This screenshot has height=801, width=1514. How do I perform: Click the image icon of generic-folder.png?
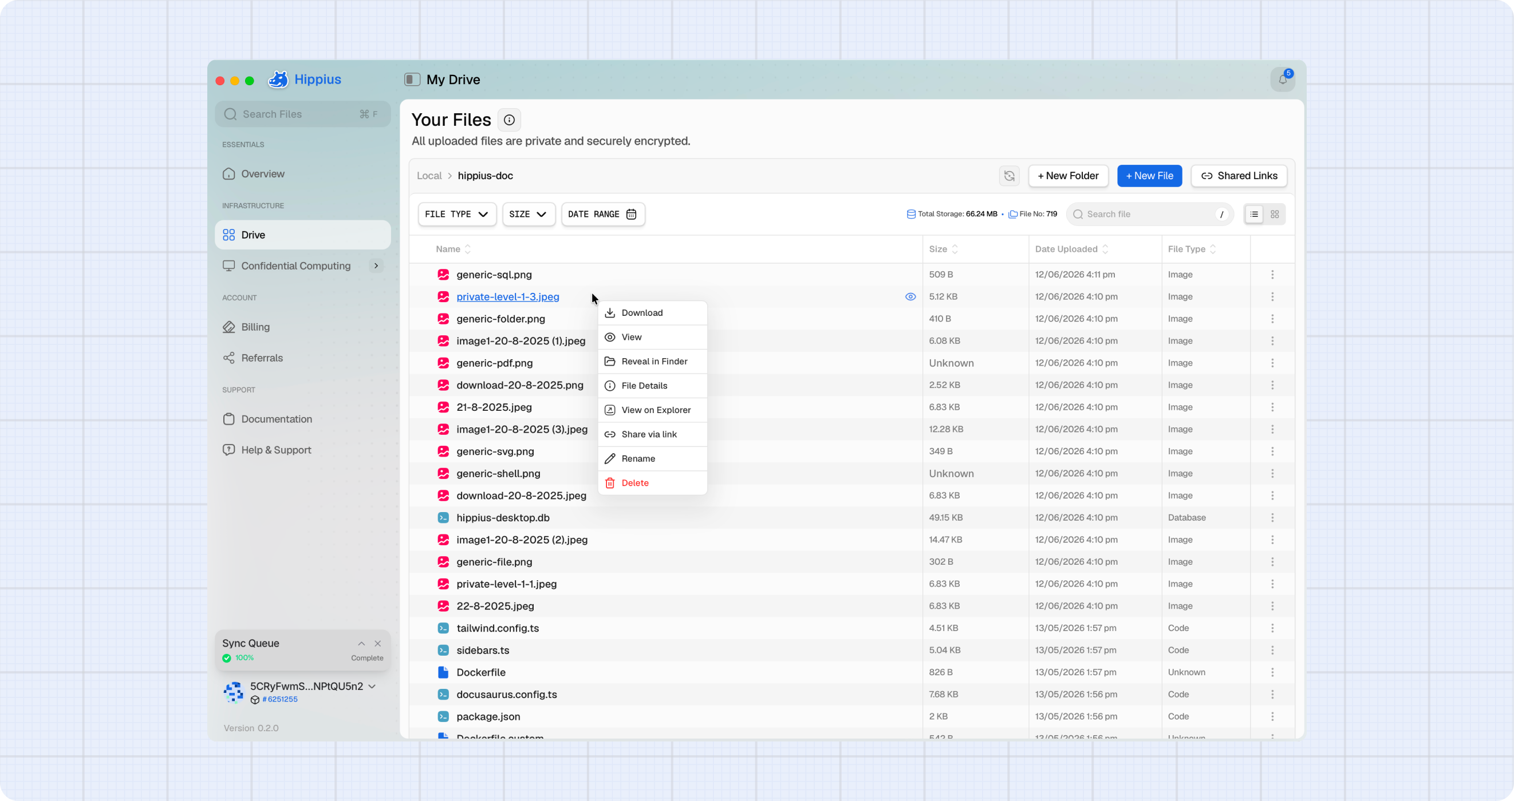click(x=443, y=318)
